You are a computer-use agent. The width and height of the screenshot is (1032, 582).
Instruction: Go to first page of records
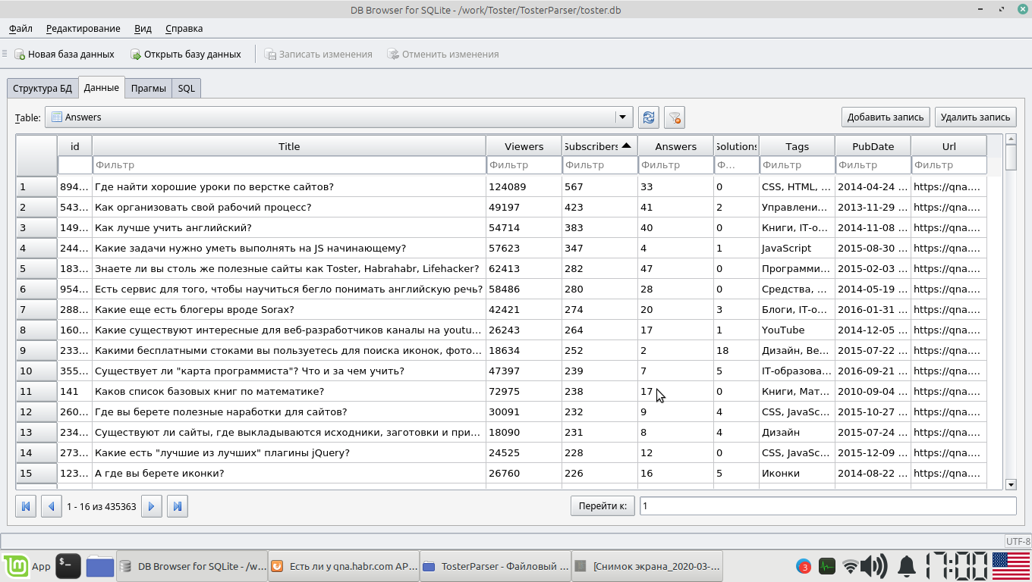(26, 506)
